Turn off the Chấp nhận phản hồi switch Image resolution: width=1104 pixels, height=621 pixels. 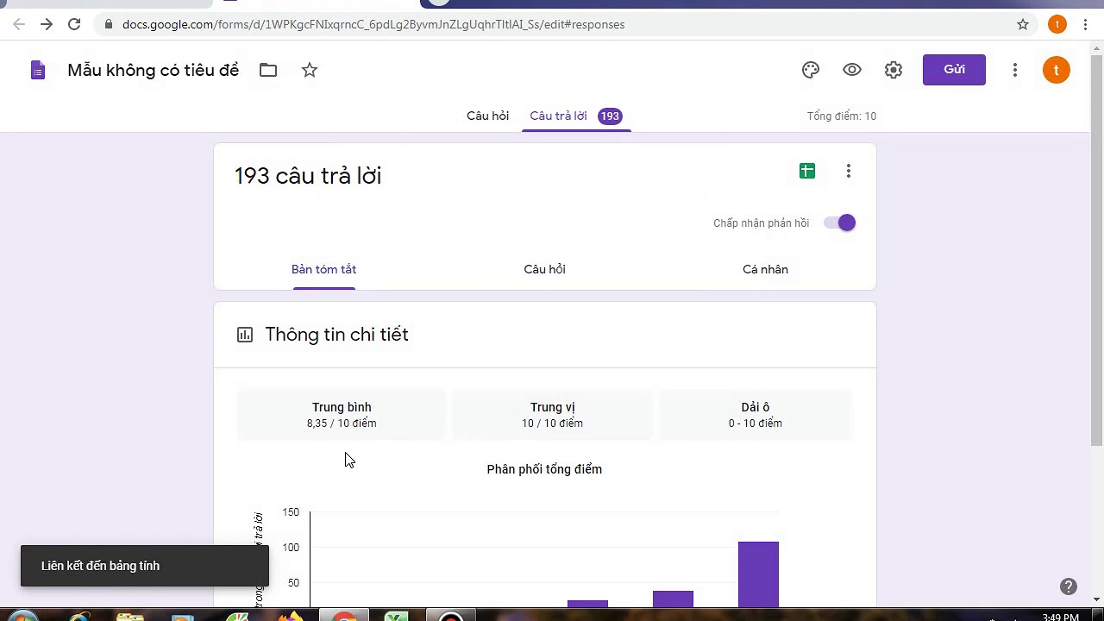839,223
